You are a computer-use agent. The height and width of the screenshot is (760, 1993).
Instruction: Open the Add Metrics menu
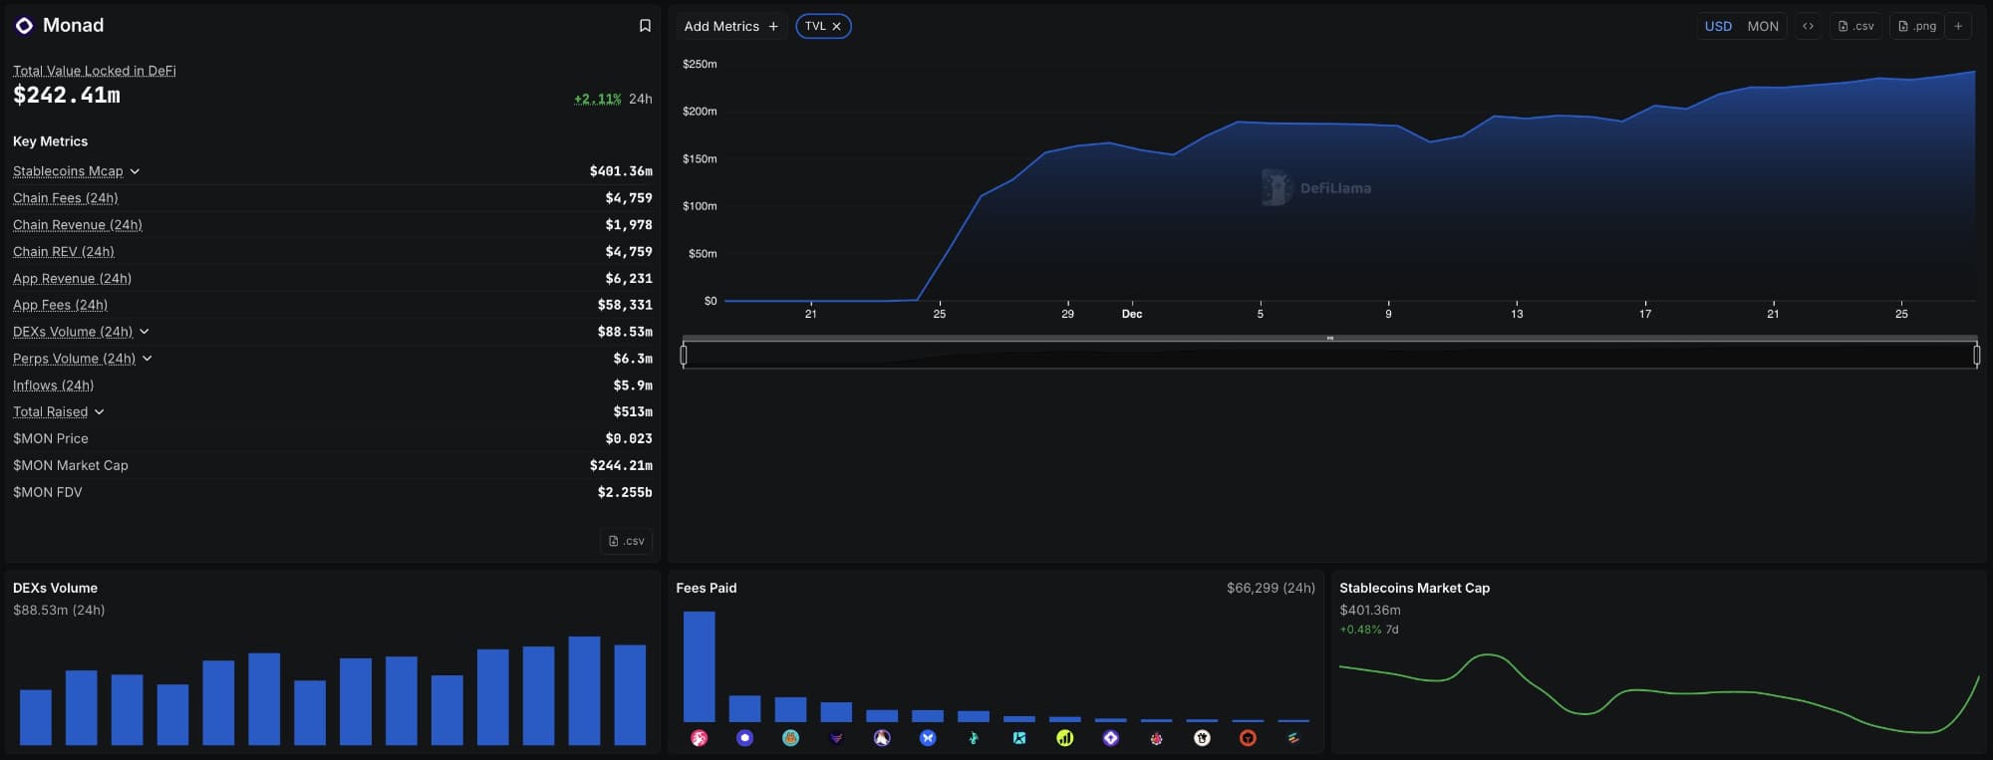730,27
